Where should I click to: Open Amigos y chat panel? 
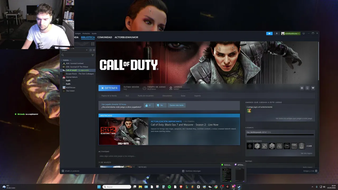pos(310,171)
